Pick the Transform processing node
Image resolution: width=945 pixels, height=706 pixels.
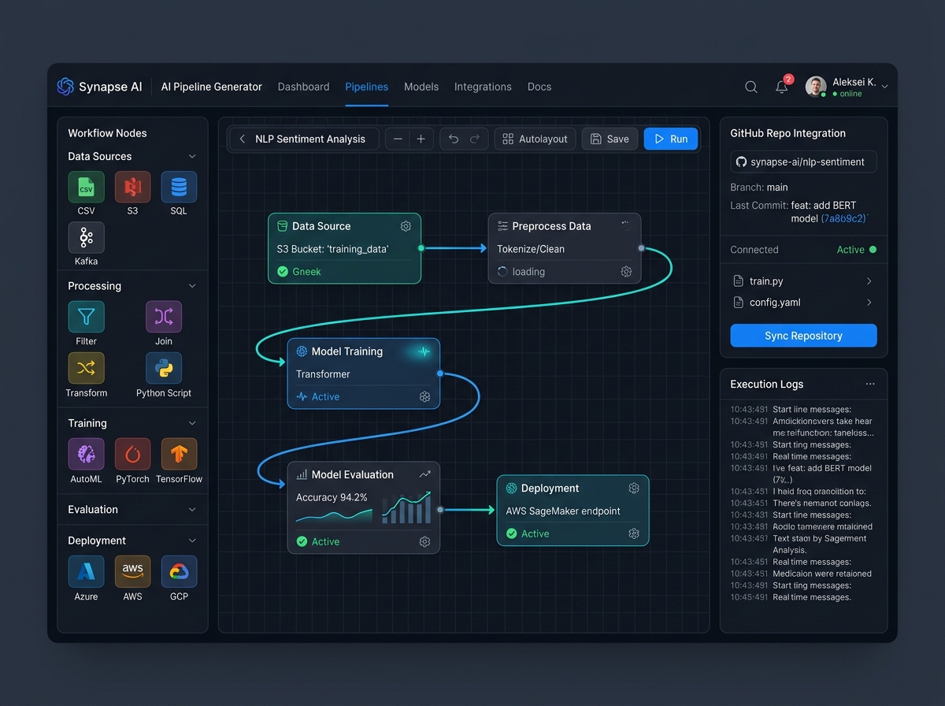click(x=86, y=368)
